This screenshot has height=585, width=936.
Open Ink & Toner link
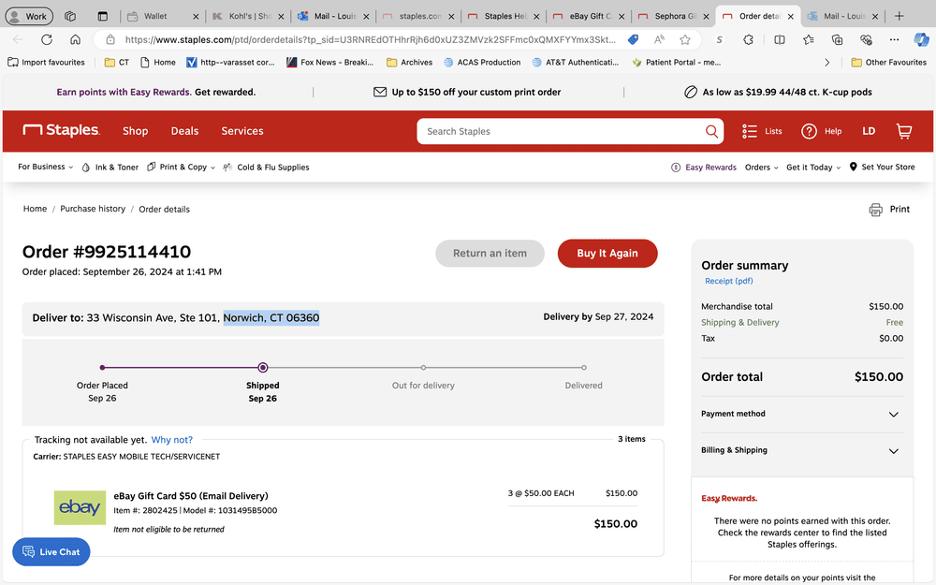(x=110, y=168)
